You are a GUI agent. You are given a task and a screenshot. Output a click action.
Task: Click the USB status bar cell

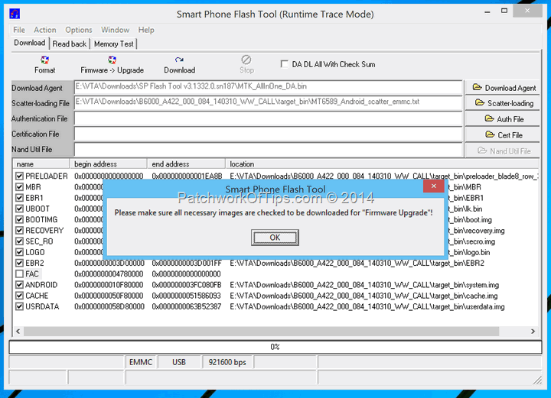178,362
